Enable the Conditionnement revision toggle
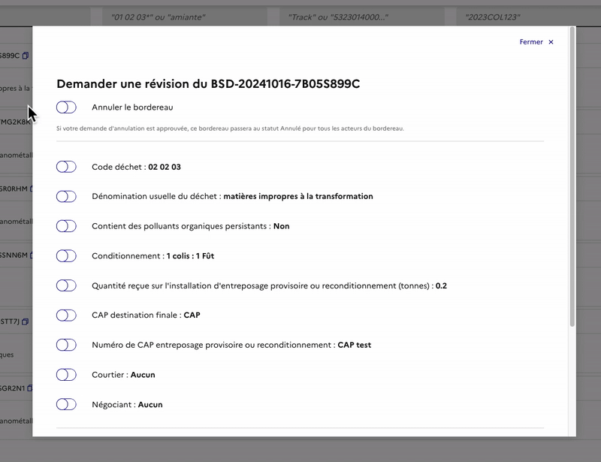 pyautogui.click(x=66, y=256)
